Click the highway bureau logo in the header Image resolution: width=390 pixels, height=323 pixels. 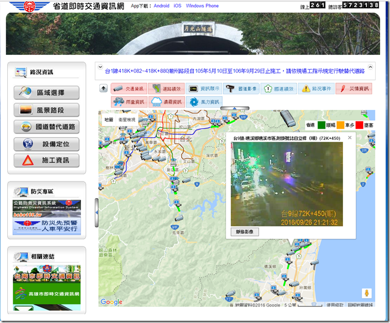click(x=29, y=6)
